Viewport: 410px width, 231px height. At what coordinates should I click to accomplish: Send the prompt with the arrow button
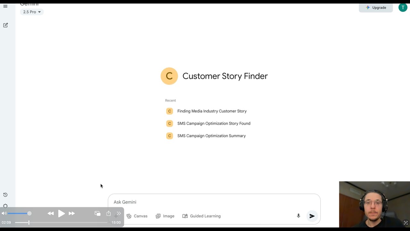(x=312, y=216)
